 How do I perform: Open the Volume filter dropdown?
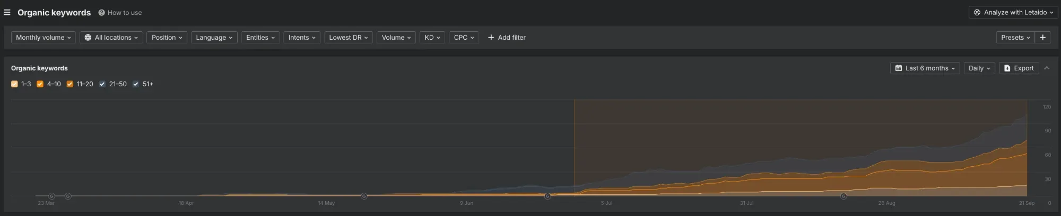[x=396, y=38]
